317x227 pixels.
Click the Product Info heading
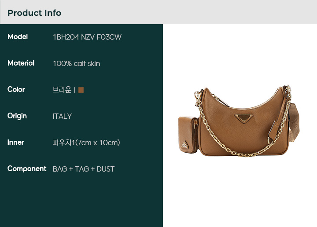click(34, 13)
